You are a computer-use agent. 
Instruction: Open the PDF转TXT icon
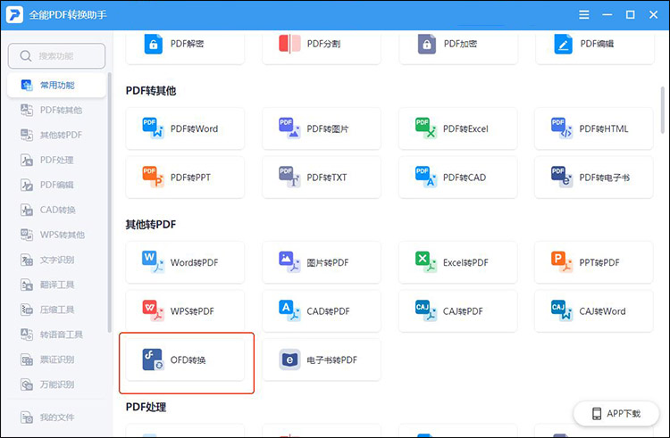[289, 177]
